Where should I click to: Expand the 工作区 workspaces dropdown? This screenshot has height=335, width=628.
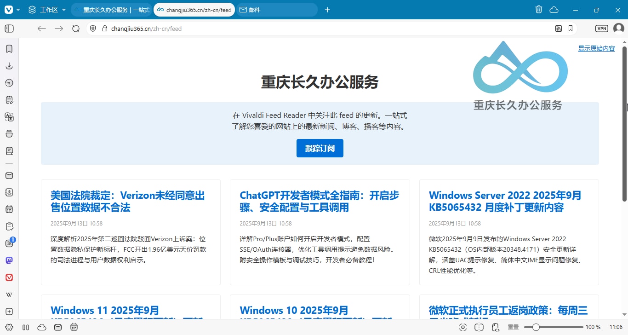point(47,10)
